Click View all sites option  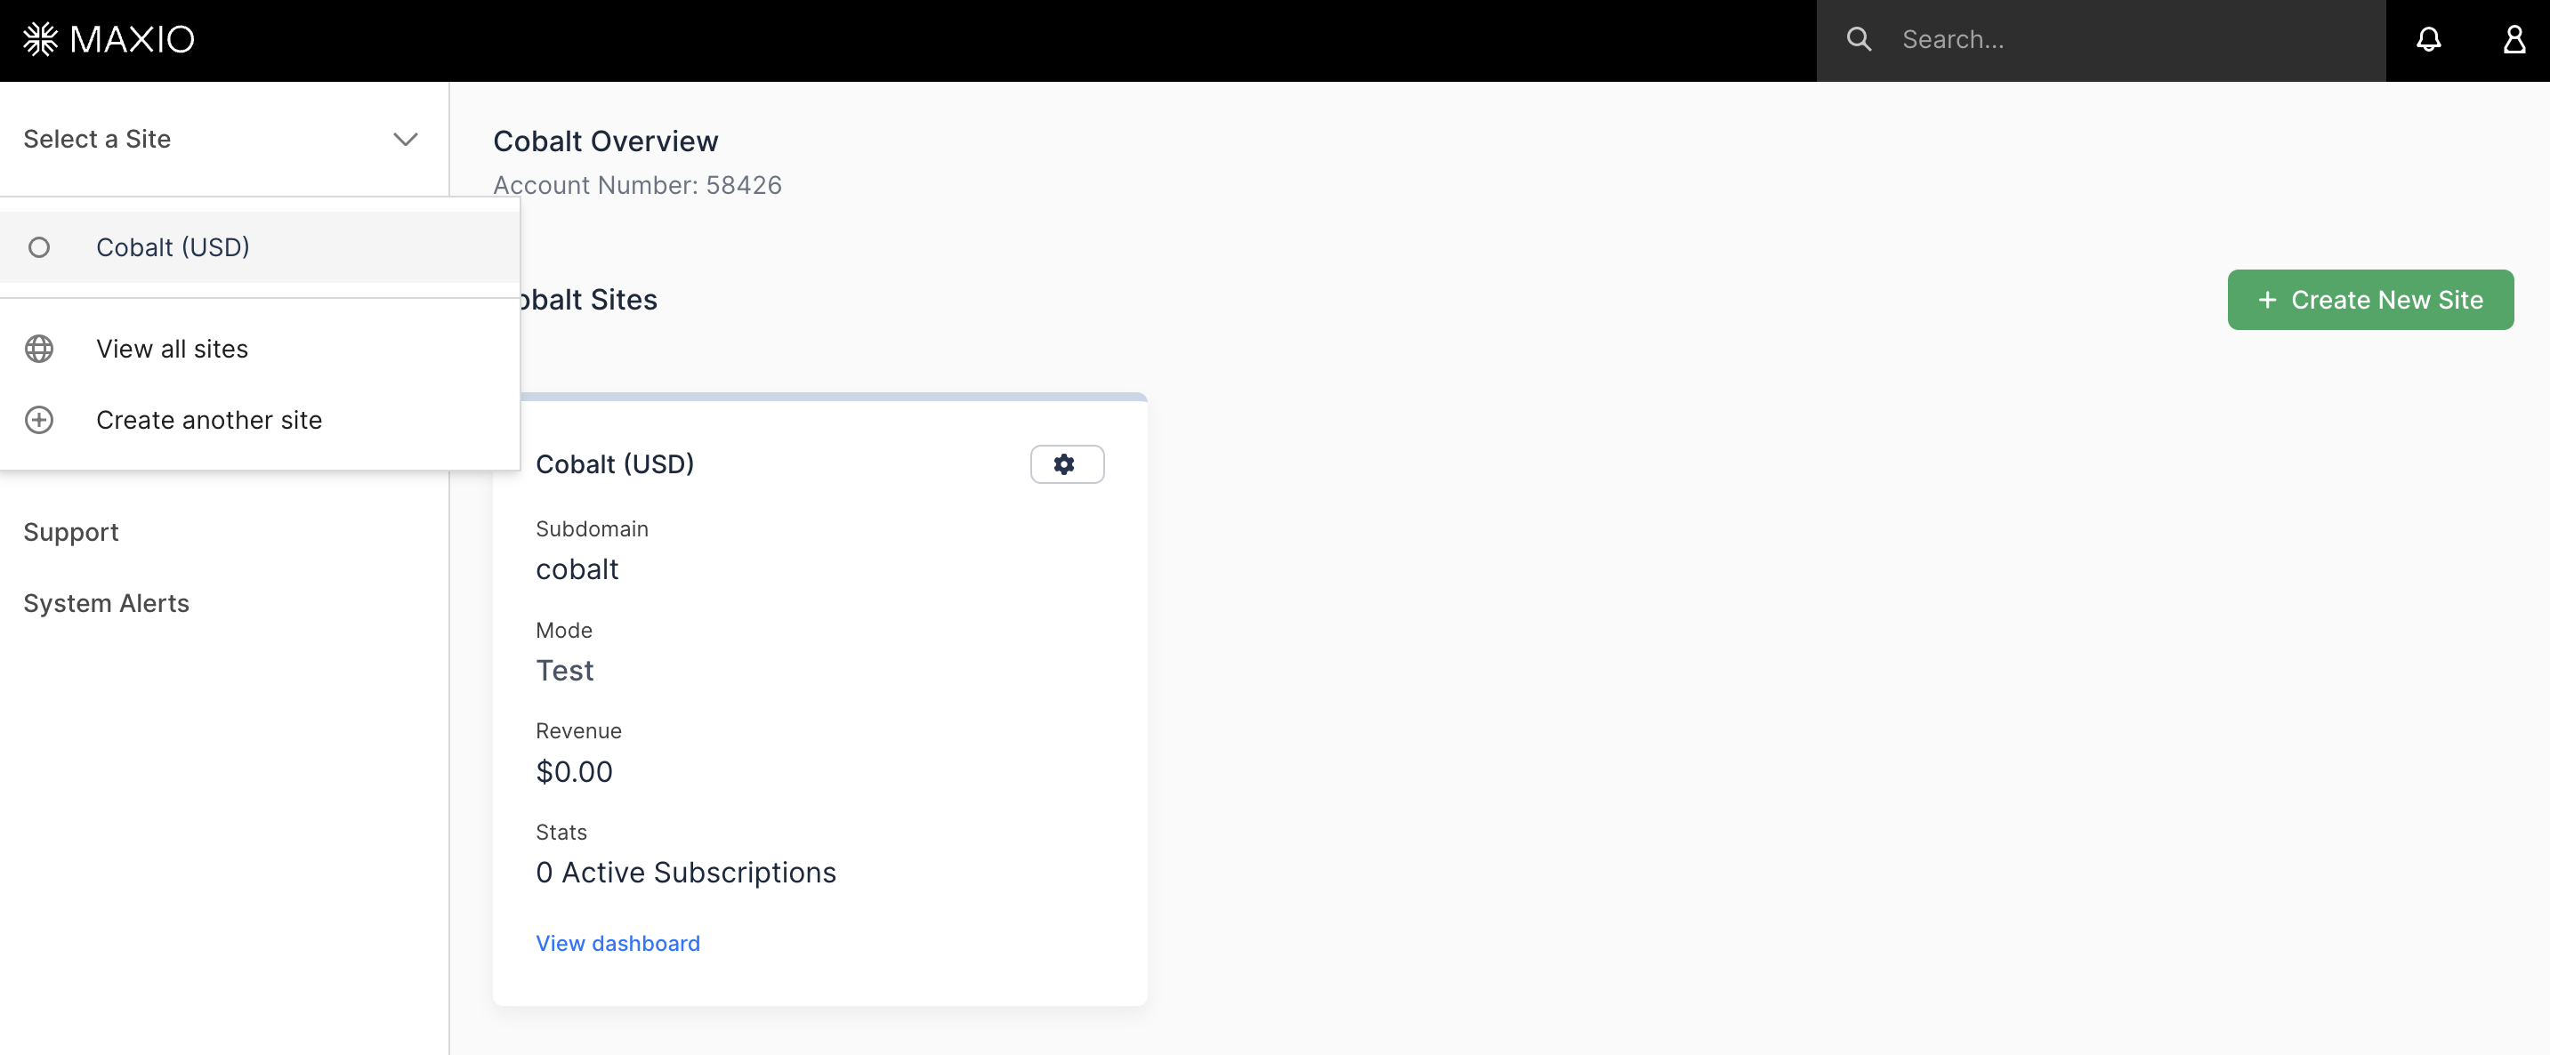(x=173, y=349)
